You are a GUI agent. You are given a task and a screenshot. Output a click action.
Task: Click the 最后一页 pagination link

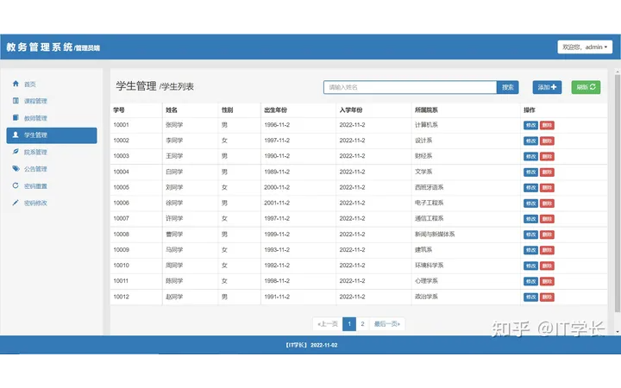click(x=386, y=324)
